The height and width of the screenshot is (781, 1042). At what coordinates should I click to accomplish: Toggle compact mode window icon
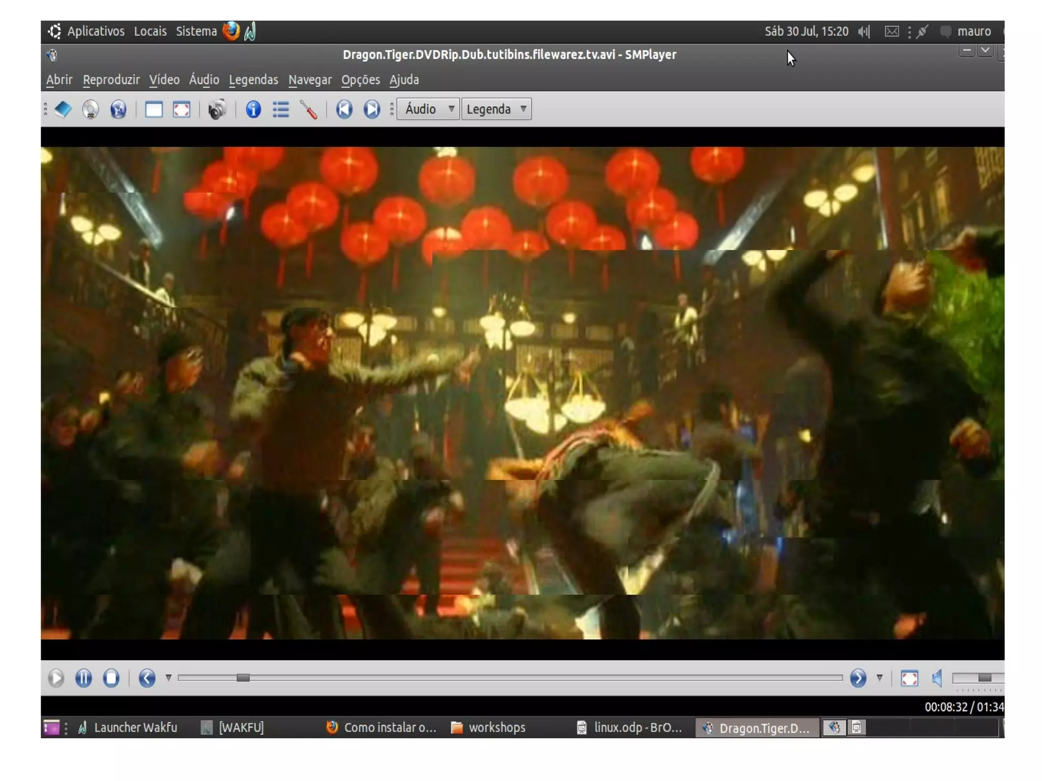(x=154, y=109)
